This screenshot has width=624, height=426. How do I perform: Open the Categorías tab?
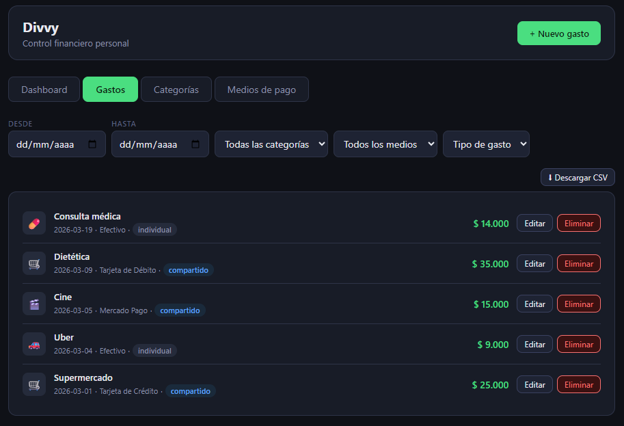pyautogui.click(x=176, y=90)
